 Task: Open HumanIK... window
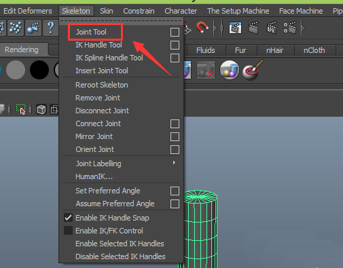point(94,176)
